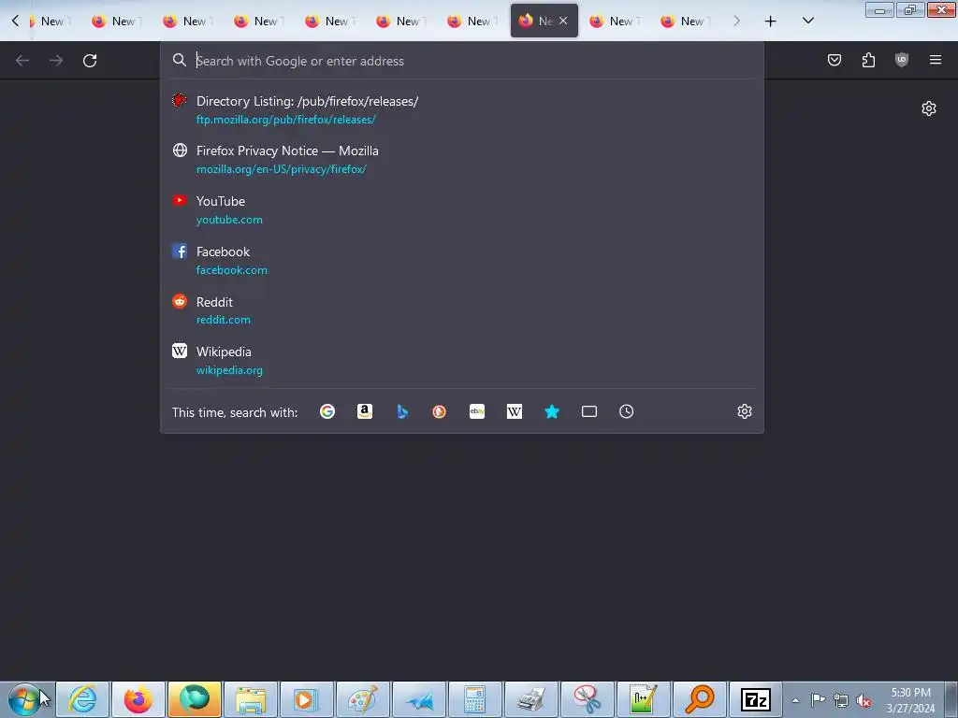
Task: Open Calculator from the taskbar
Action: pyautogui.click(x=474, y=699)
